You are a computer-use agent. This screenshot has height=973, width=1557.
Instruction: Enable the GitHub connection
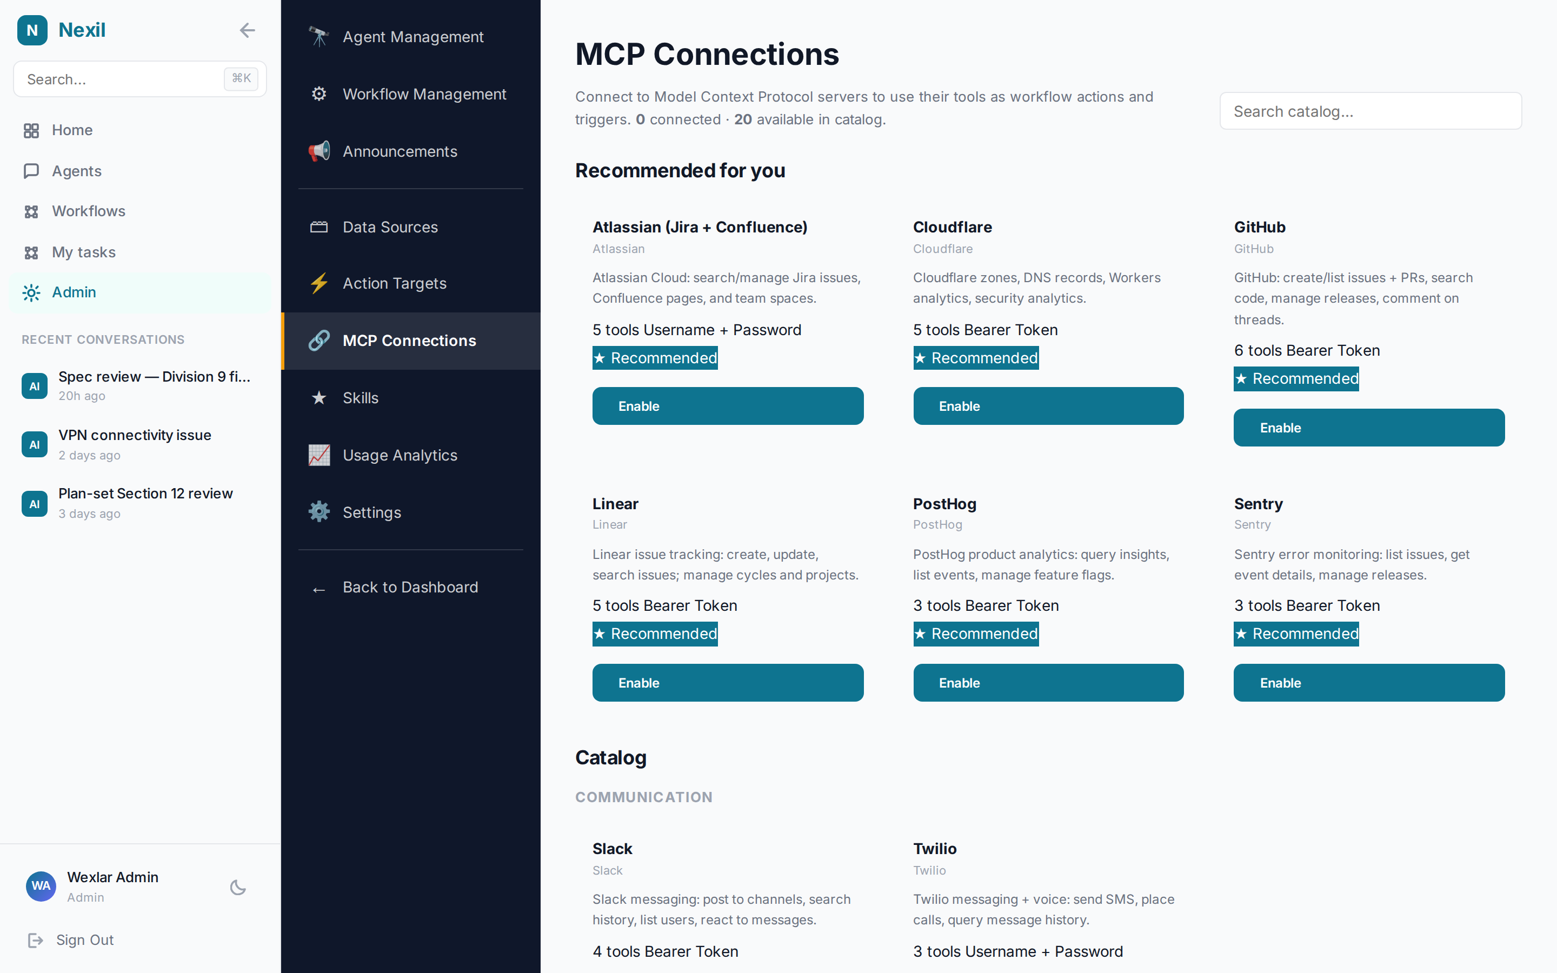(x=1369, y=428)
